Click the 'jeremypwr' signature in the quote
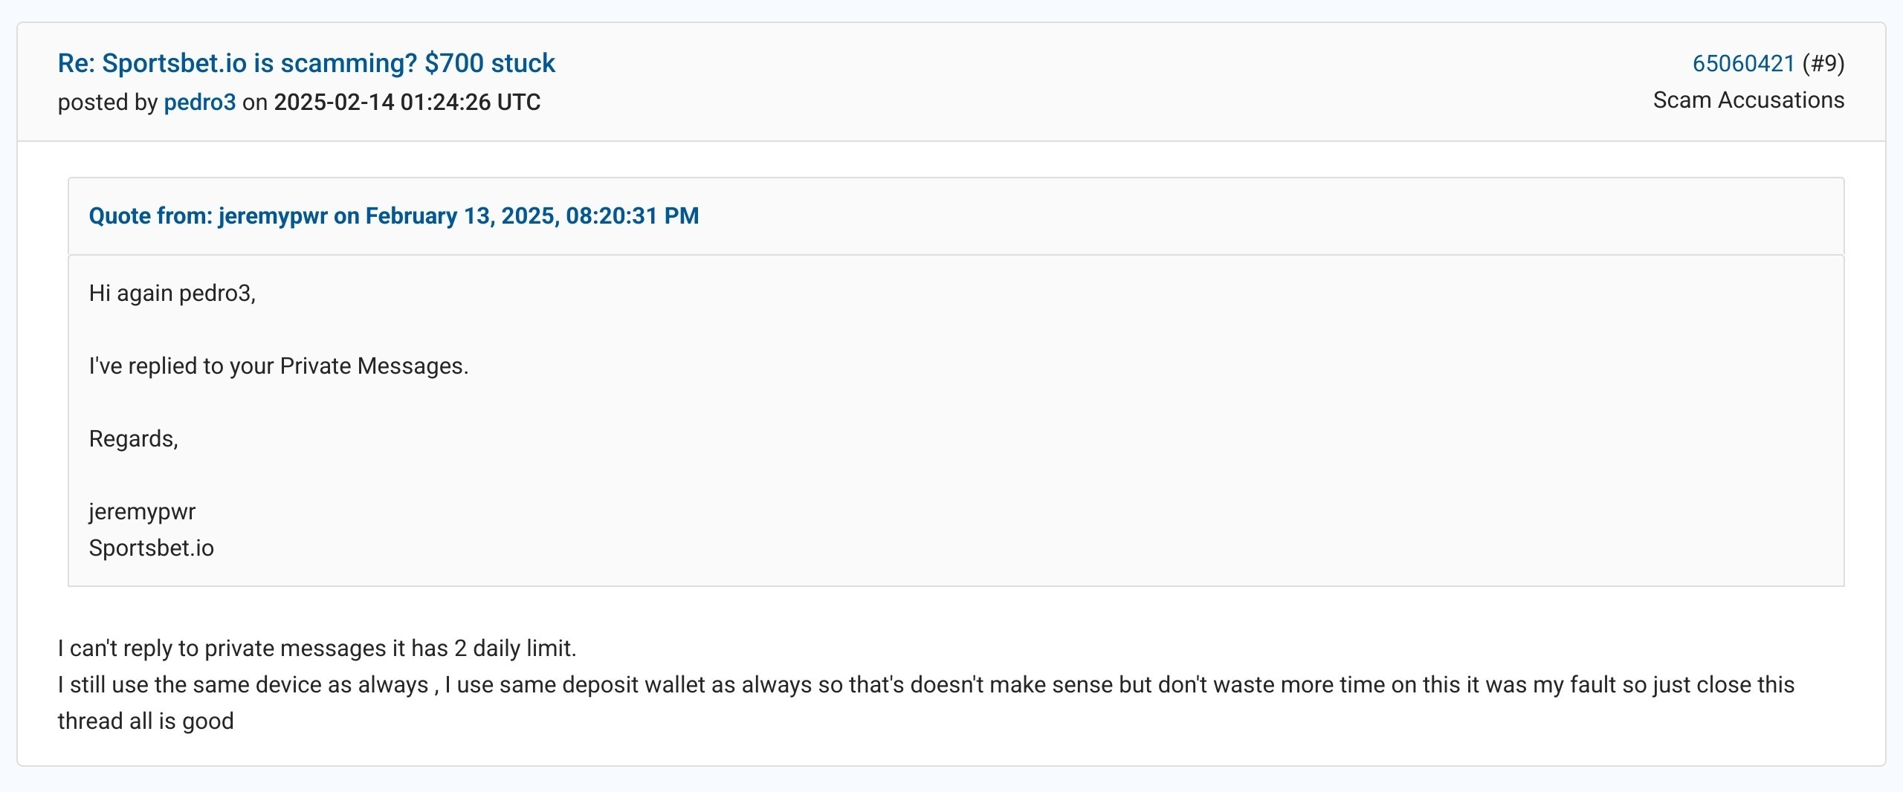1903x792 pixels. click(142, 512)
